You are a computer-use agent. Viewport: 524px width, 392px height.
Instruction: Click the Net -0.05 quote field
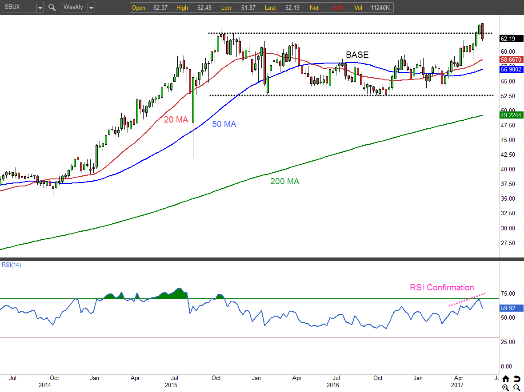tap(328, 8)
